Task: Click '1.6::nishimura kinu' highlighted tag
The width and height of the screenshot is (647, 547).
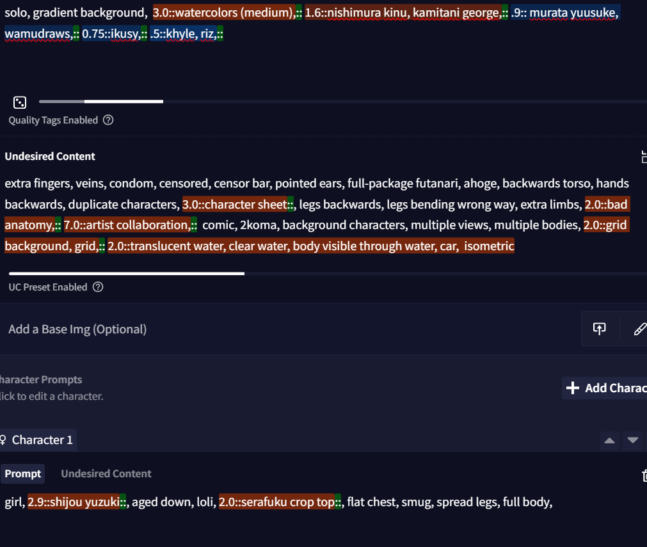Action: [x=356, y=13]
